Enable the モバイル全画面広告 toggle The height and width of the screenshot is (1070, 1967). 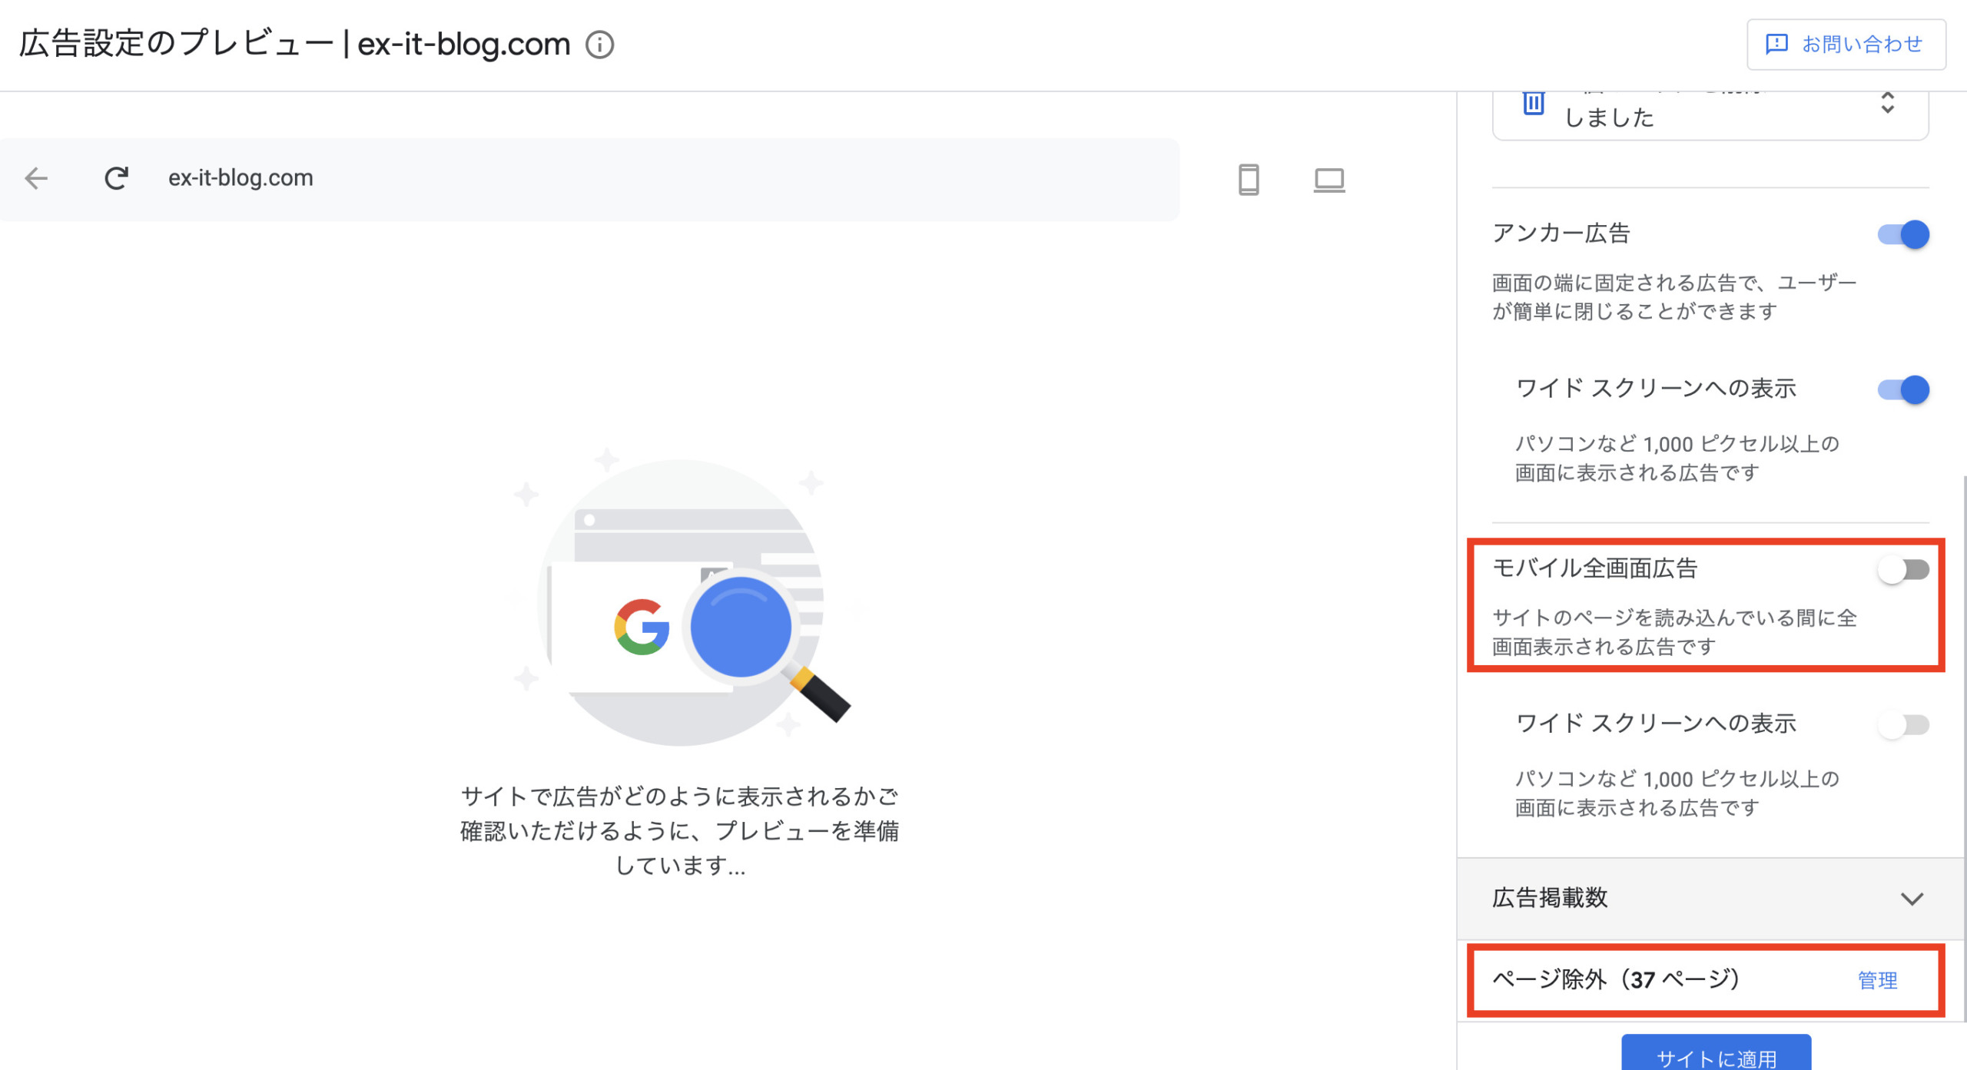tap(1903, 570)
